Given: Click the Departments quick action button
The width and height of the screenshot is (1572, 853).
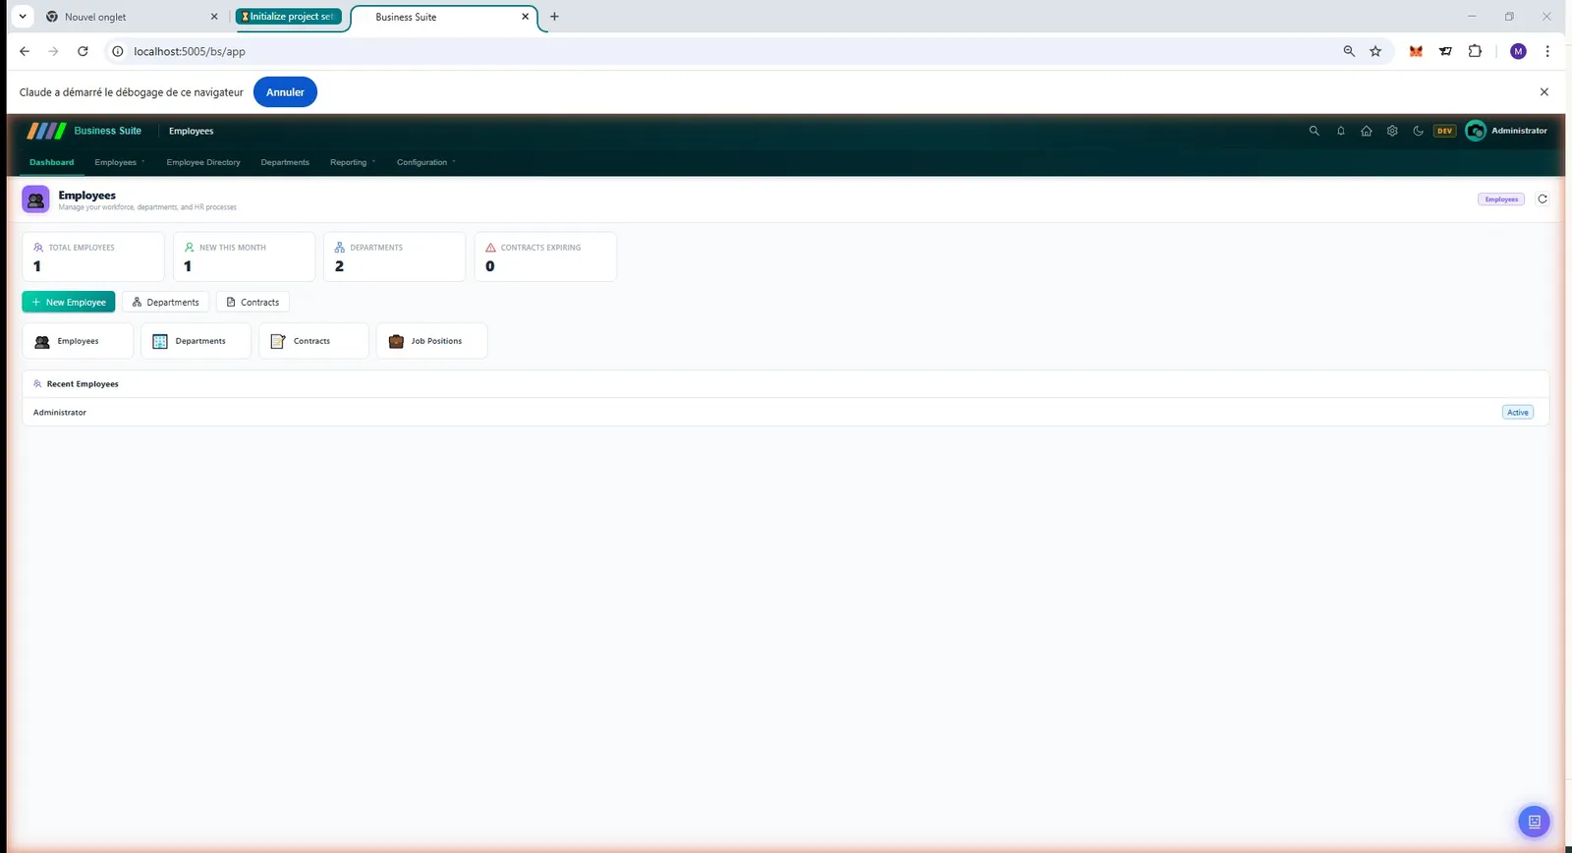Looking at the screenshot, I should click(166, 302).
